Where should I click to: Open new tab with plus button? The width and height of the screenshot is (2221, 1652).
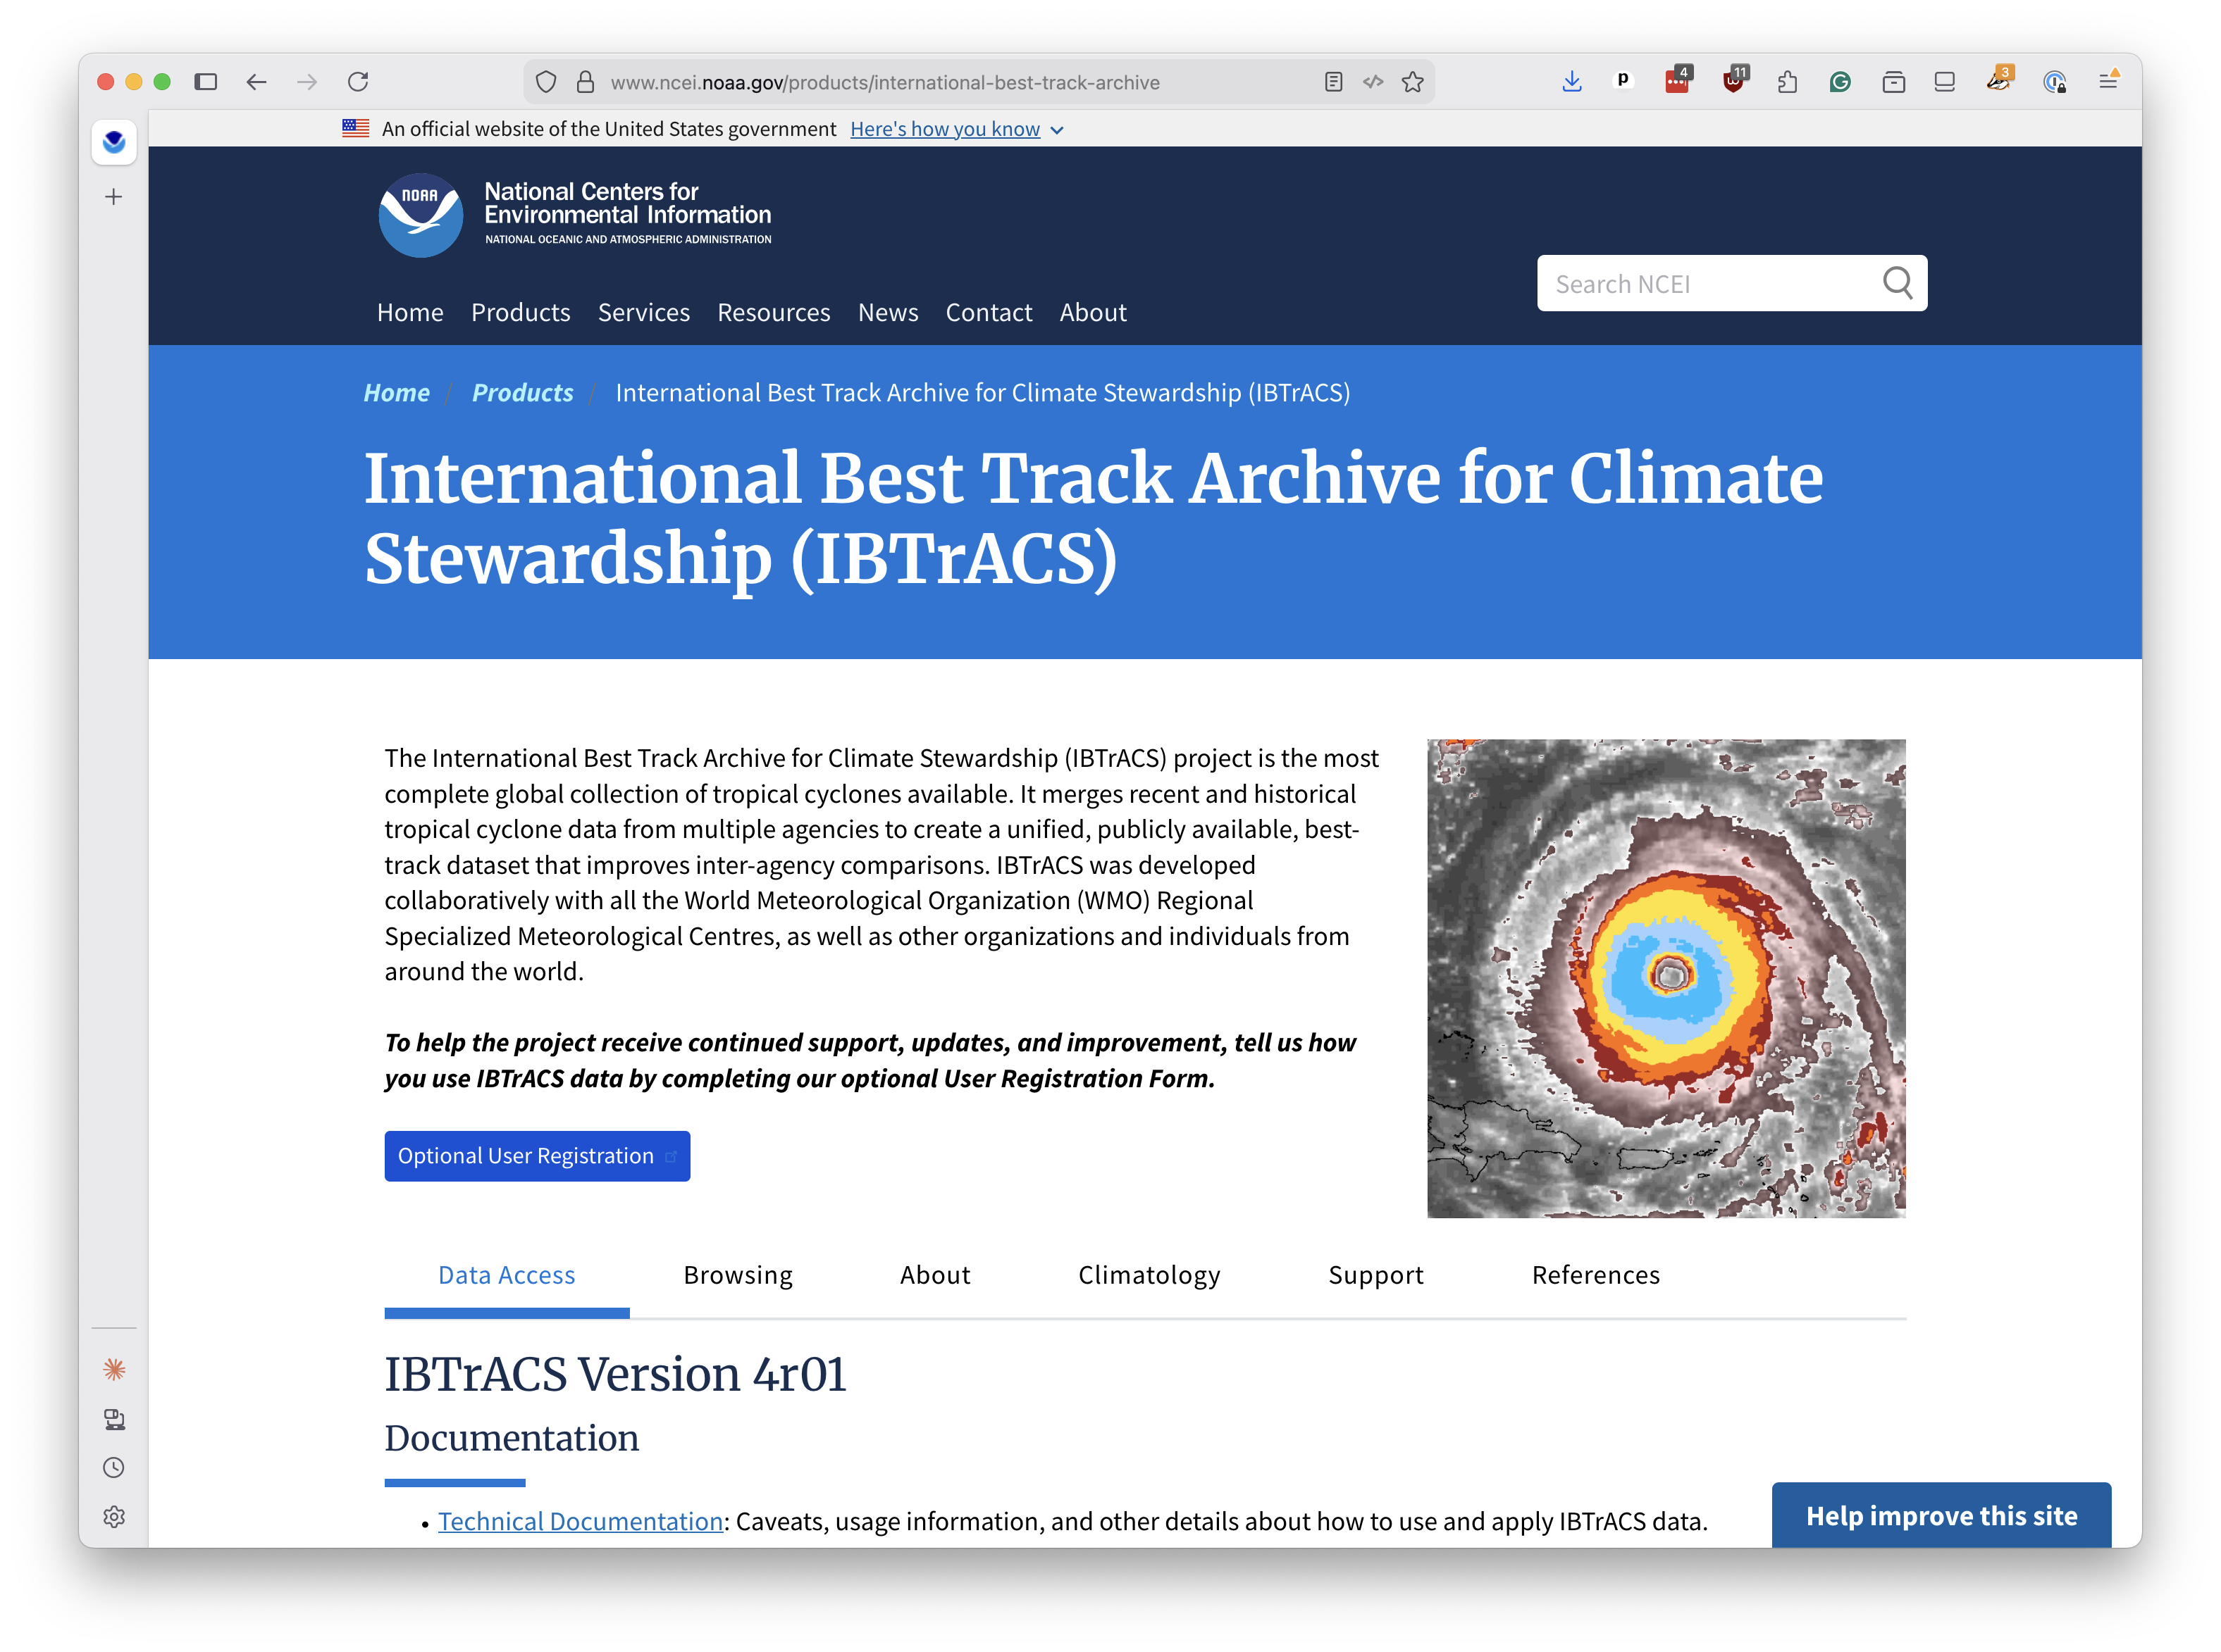tap(114, 197)
